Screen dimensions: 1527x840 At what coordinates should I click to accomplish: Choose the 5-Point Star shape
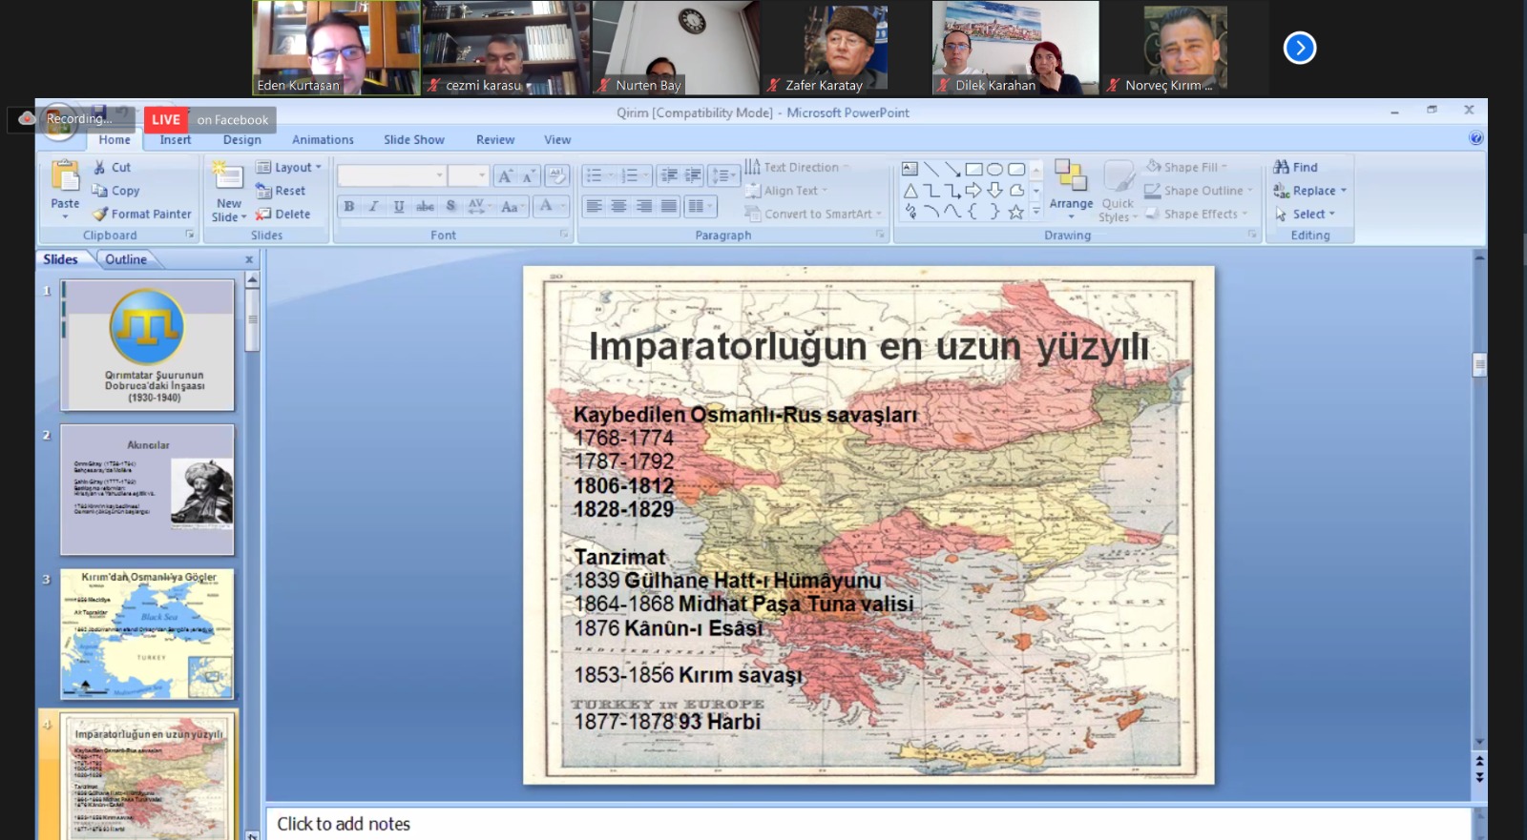tap(1016, 212)
